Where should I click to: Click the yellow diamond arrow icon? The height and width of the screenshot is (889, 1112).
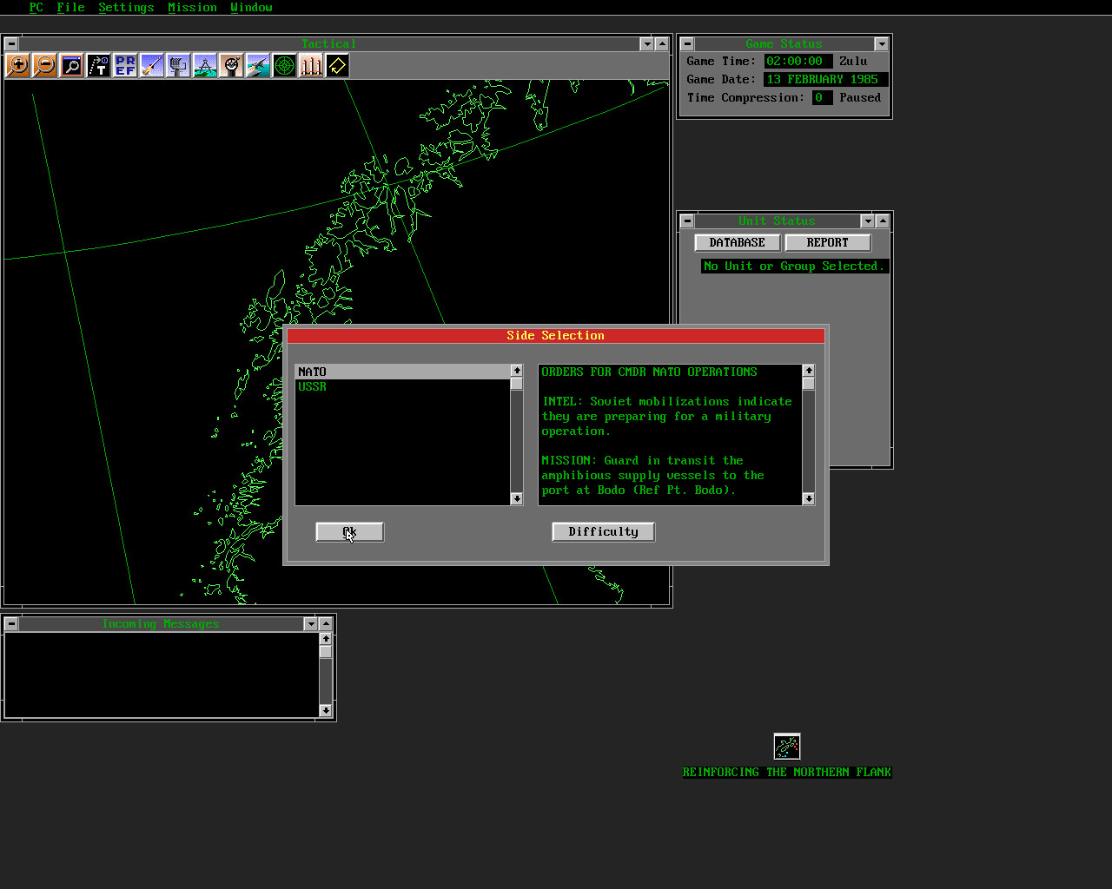point(337,66)
